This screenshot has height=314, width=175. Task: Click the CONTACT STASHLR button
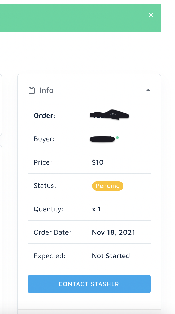click(x=89, y=284)
